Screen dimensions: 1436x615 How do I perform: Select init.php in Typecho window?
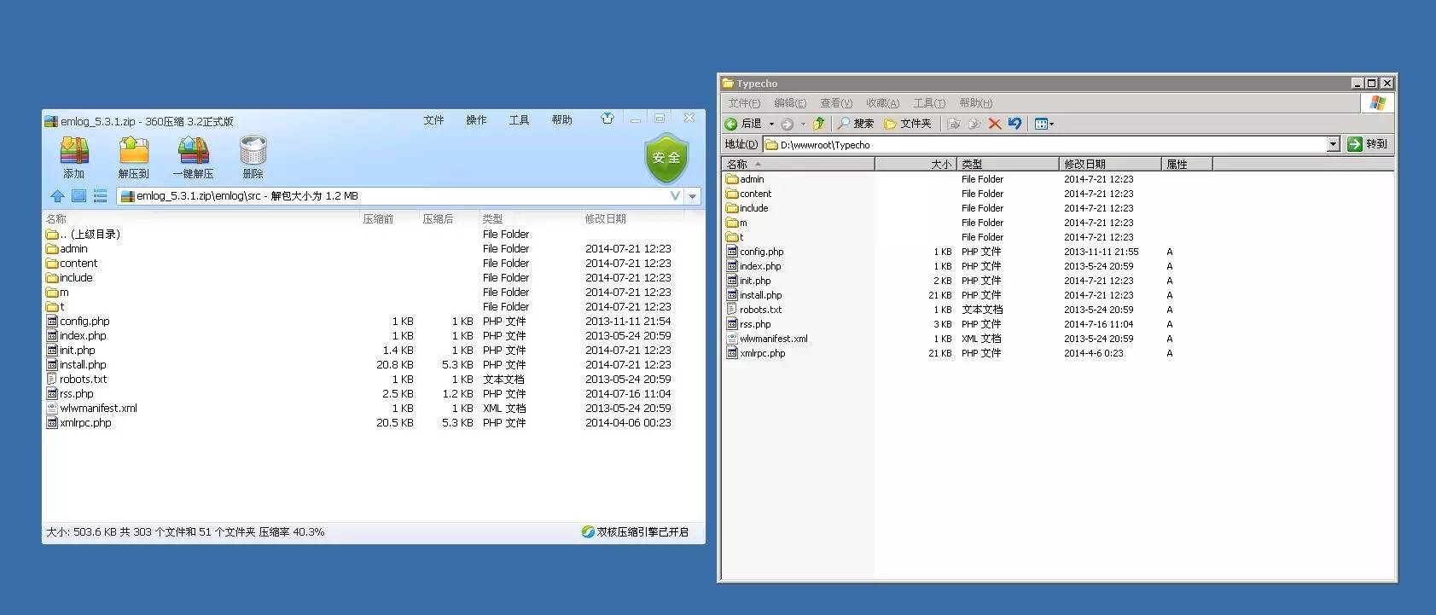coord(749,281)
